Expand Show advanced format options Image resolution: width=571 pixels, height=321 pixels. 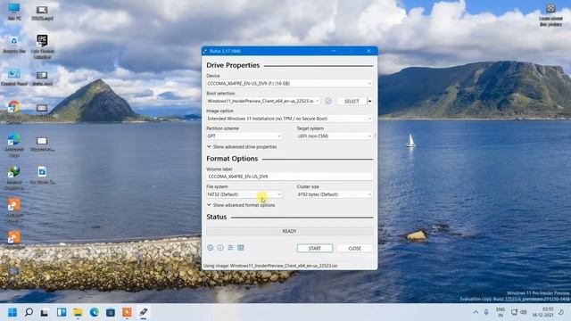click(241, 205)
